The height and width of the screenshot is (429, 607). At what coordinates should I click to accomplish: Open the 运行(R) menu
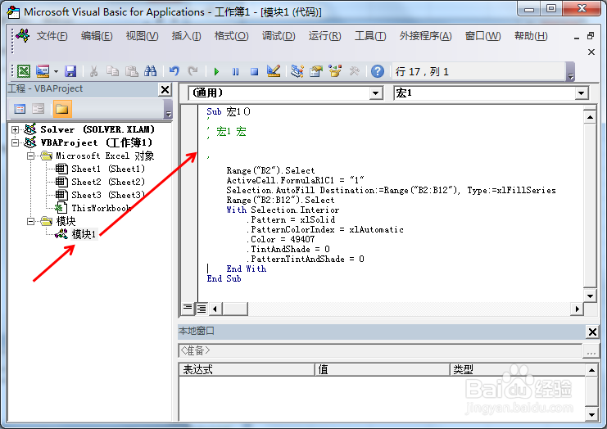pos(324,36)
